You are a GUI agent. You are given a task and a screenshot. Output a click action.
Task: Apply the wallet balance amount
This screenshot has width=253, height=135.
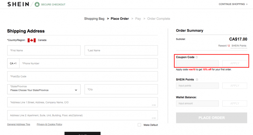click(x=235, y=104)
